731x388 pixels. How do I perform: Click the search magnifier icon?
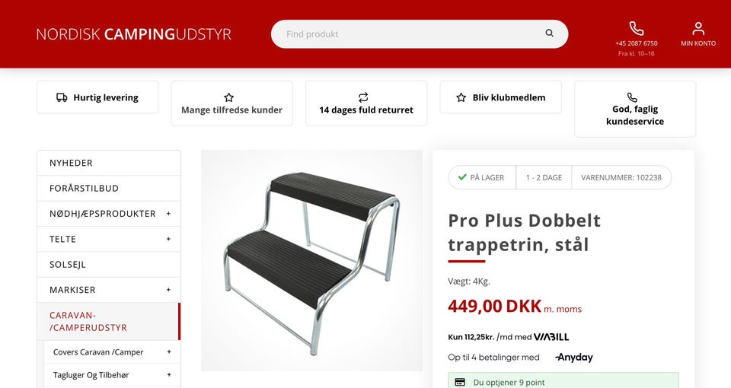pos(549,33)
